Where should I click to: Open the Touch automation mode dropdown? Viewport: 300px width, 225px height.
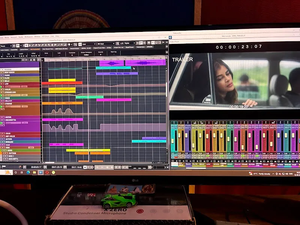click(7, 46)
